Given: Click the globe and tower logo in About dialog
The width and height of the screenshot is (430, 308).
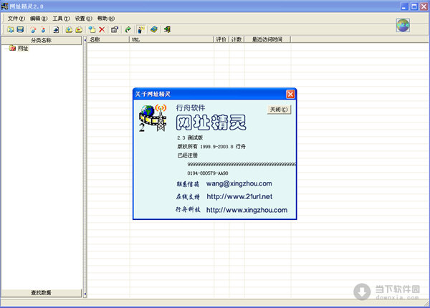Looking at the screenshot, I should click(153, 118).
